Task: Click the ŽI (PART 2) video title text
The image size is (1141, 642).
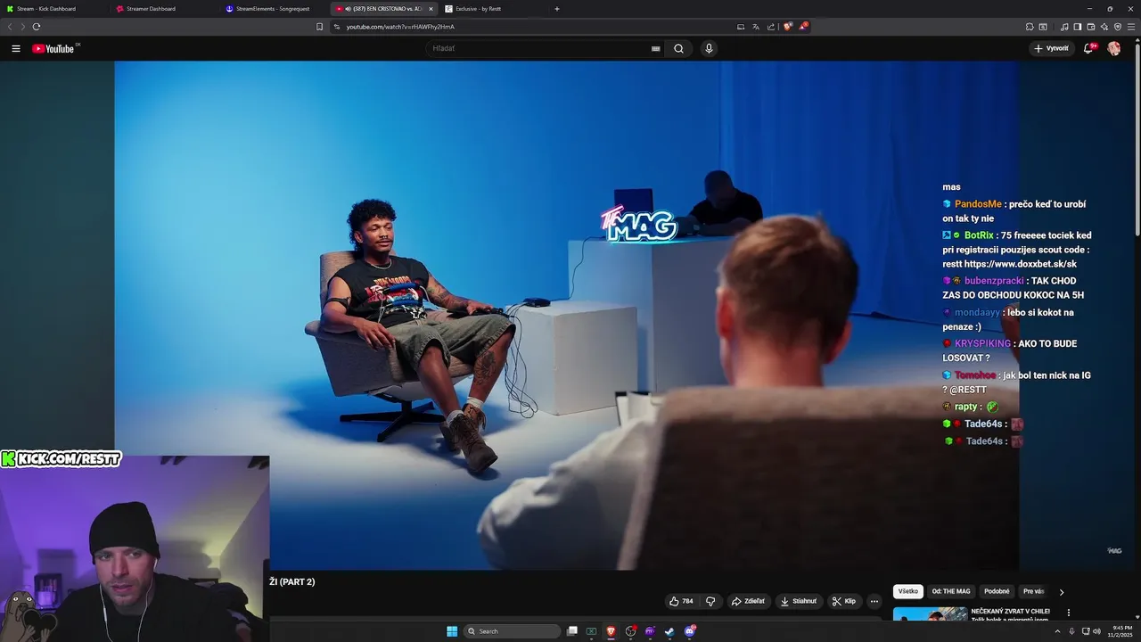Action: click(292, 581)
